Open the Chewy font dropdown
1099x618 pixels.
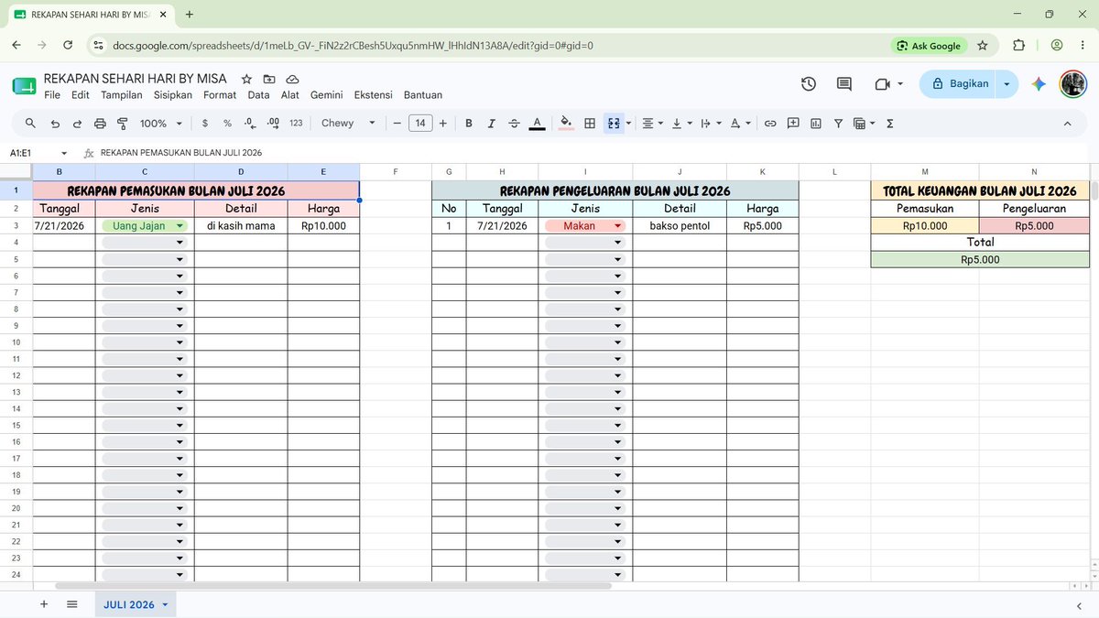349,123
